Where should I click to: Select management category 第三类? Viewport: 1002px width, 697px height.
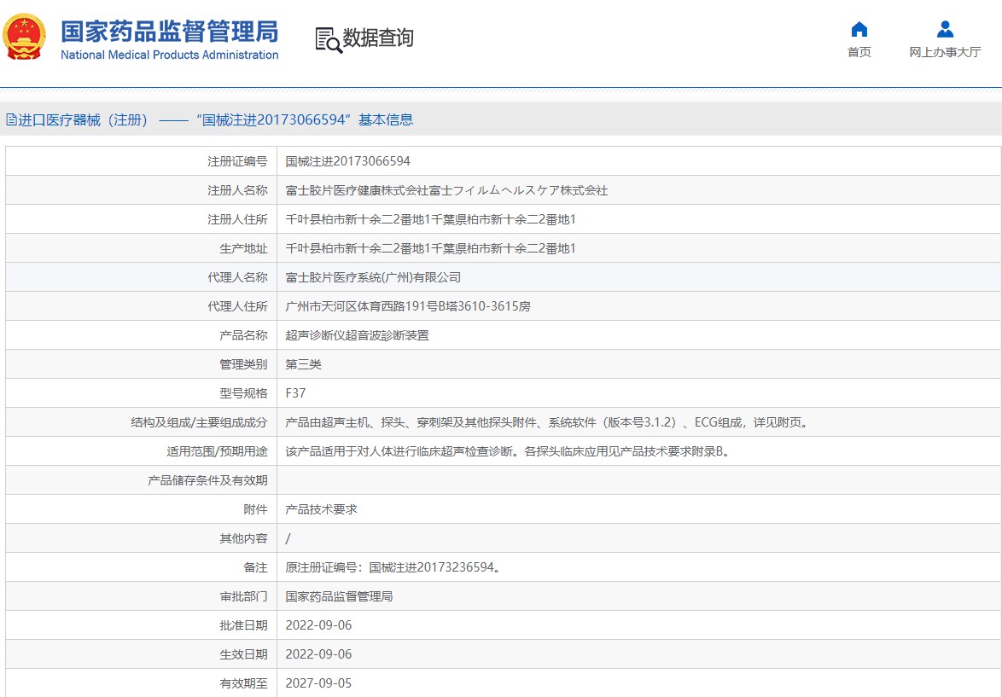(303, 365)
